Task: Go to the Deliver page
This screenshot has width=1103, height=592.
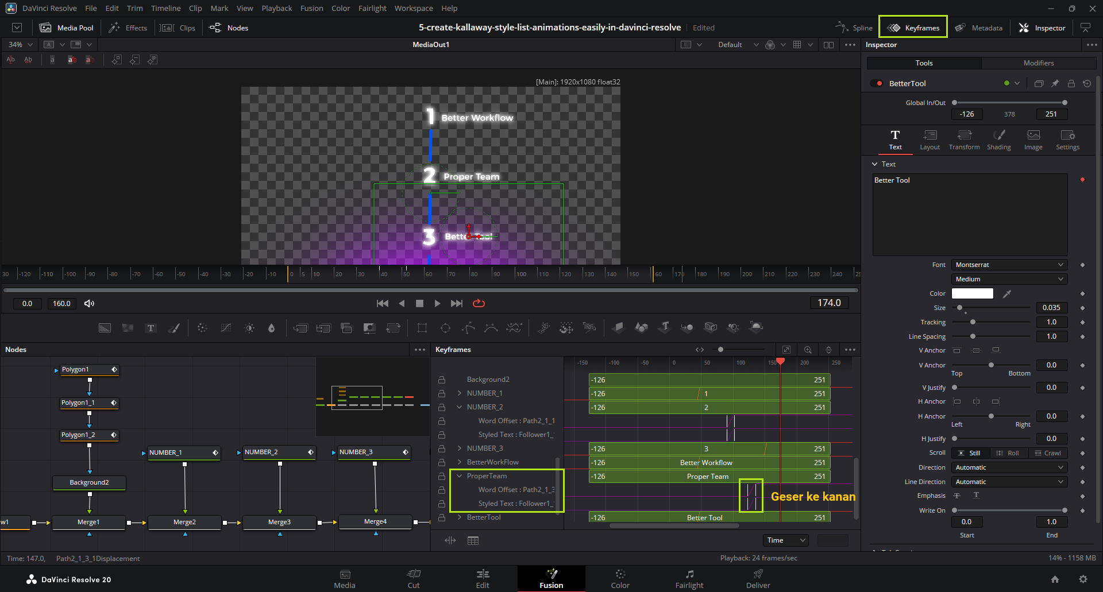Action: coord(758,579)
